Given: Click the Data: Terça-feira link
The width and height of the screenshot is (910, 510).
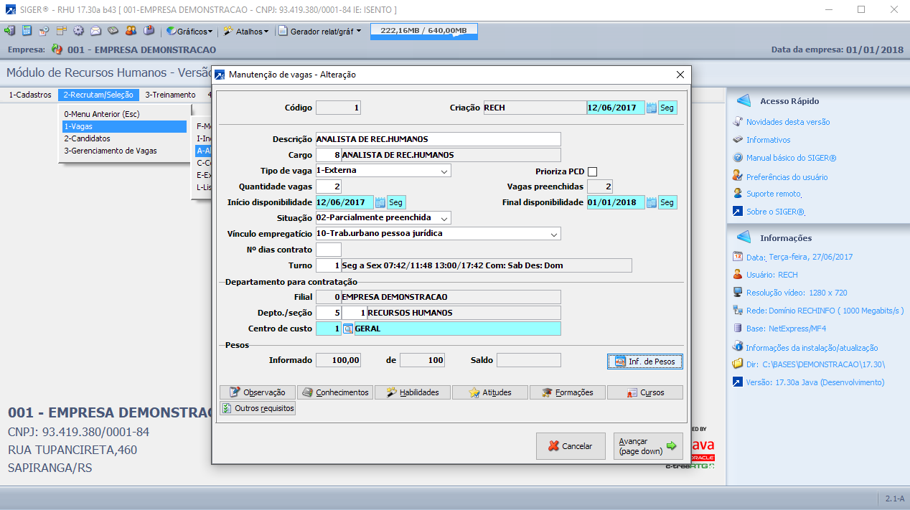Looking at the screenshot, I should [x=799, y=257].
